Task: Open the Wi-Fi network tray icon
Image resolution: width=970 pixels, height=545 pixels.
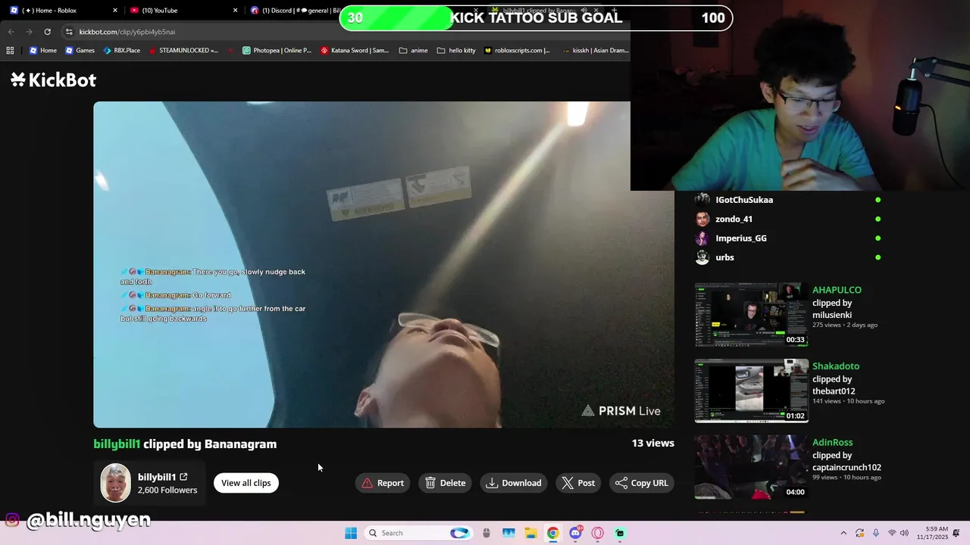Action: click(892, 533)
